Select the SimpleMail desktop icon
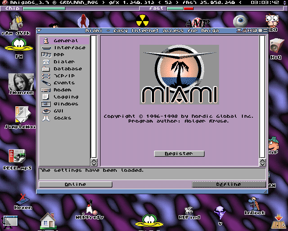Viewport: 288px width, 231px height. pos(20,117)
